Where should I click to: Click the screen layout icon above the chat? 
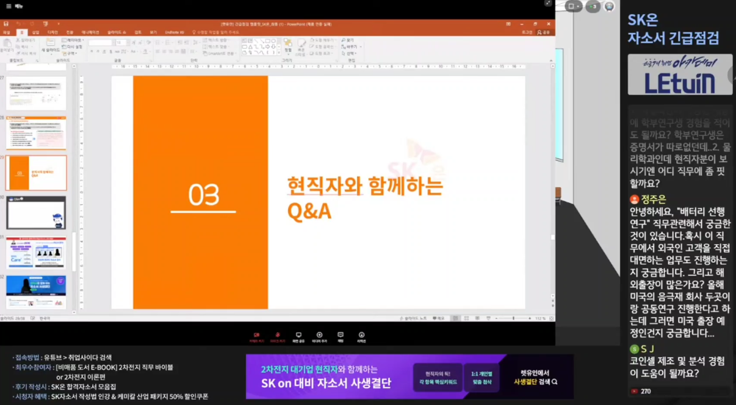pos(574,6)
